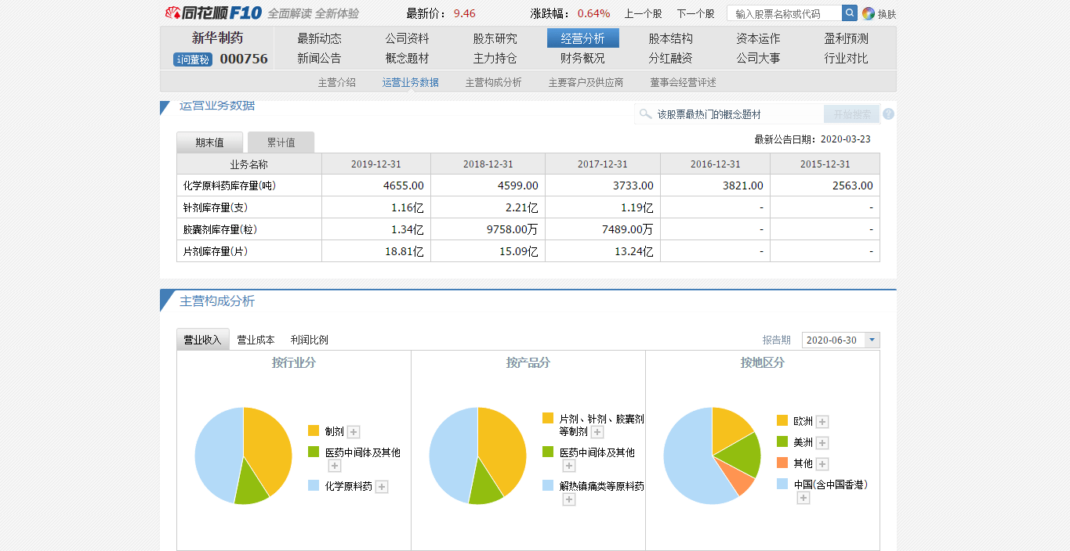
Task: Click the 化学原料药库存量(吨) row label
Action: click(230, 185)
